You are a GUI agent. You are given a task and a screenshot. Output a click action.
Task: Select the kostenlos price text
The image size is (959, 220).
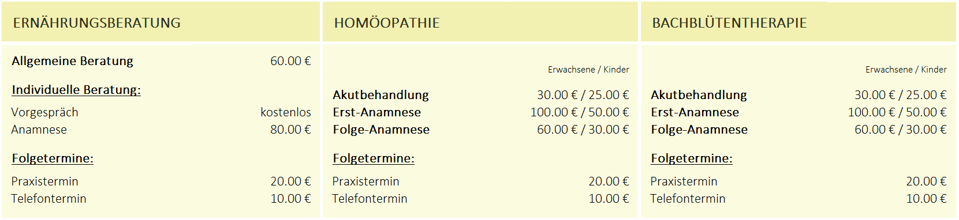pyautogui.click(x=286, y=112)
